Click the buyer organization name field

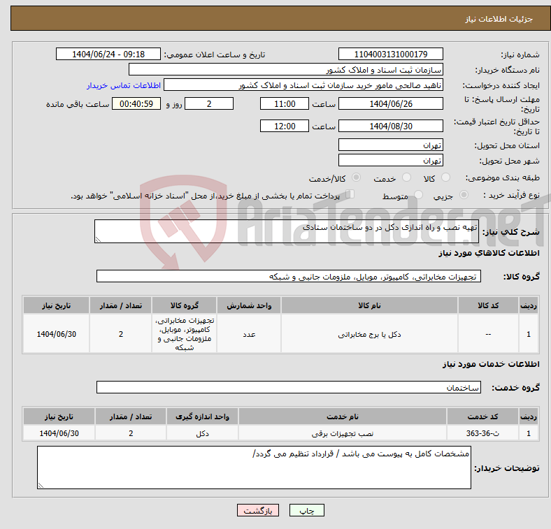tap(286, 70)
